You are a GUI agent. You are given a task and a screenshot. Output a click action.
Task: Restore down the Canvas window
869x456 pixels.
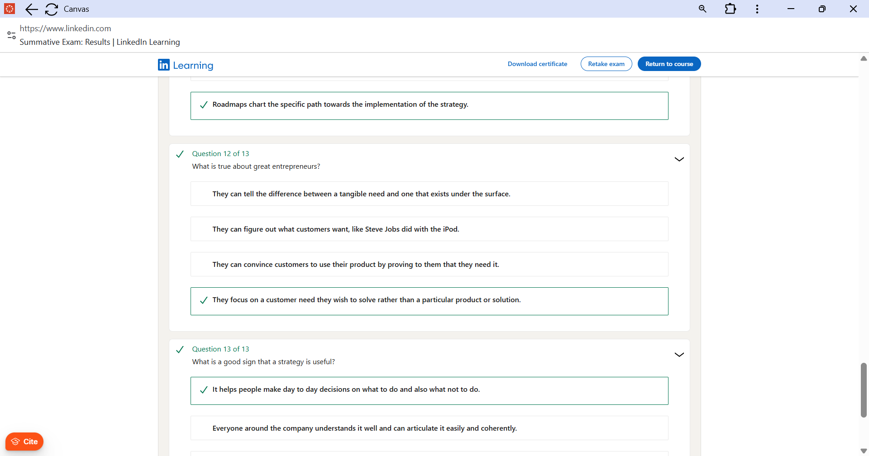click(x=822, y=9)
